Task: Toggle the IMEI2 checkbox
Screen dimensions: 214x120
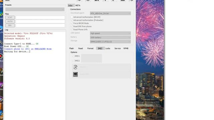Action: tap(73, 61)
